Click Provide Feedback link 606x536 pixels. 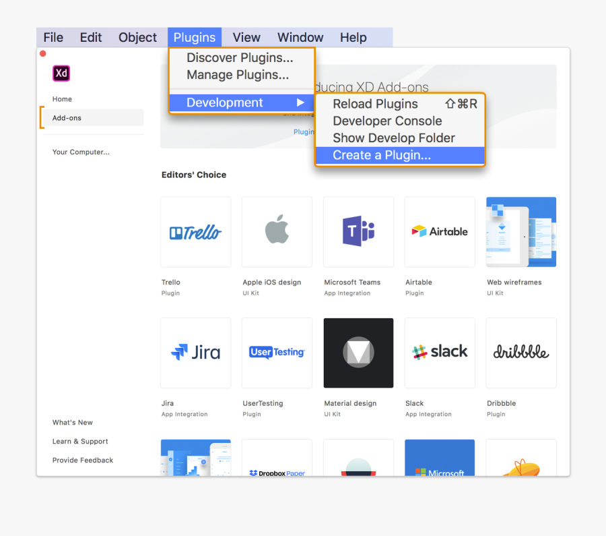[83, 460]
